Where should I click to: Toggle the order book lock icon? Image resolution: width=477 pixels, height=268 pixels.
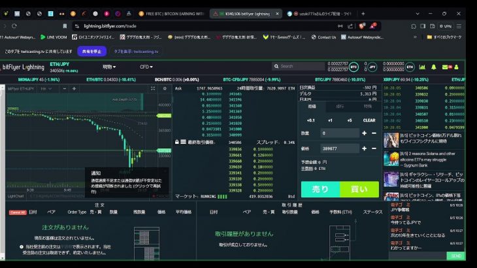point(176,142)
